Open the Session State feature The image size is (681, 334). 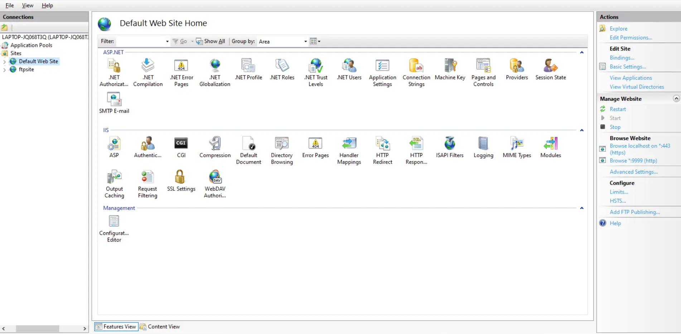pyautogui.click(x=550, y=66)
